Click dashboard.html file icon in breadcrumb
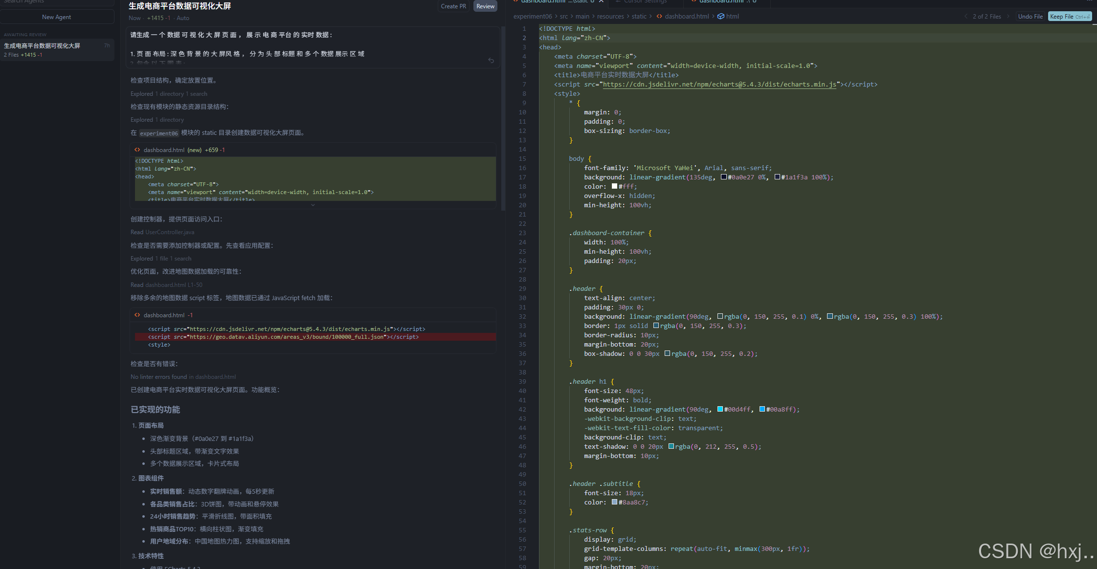 tap(659, 17)
